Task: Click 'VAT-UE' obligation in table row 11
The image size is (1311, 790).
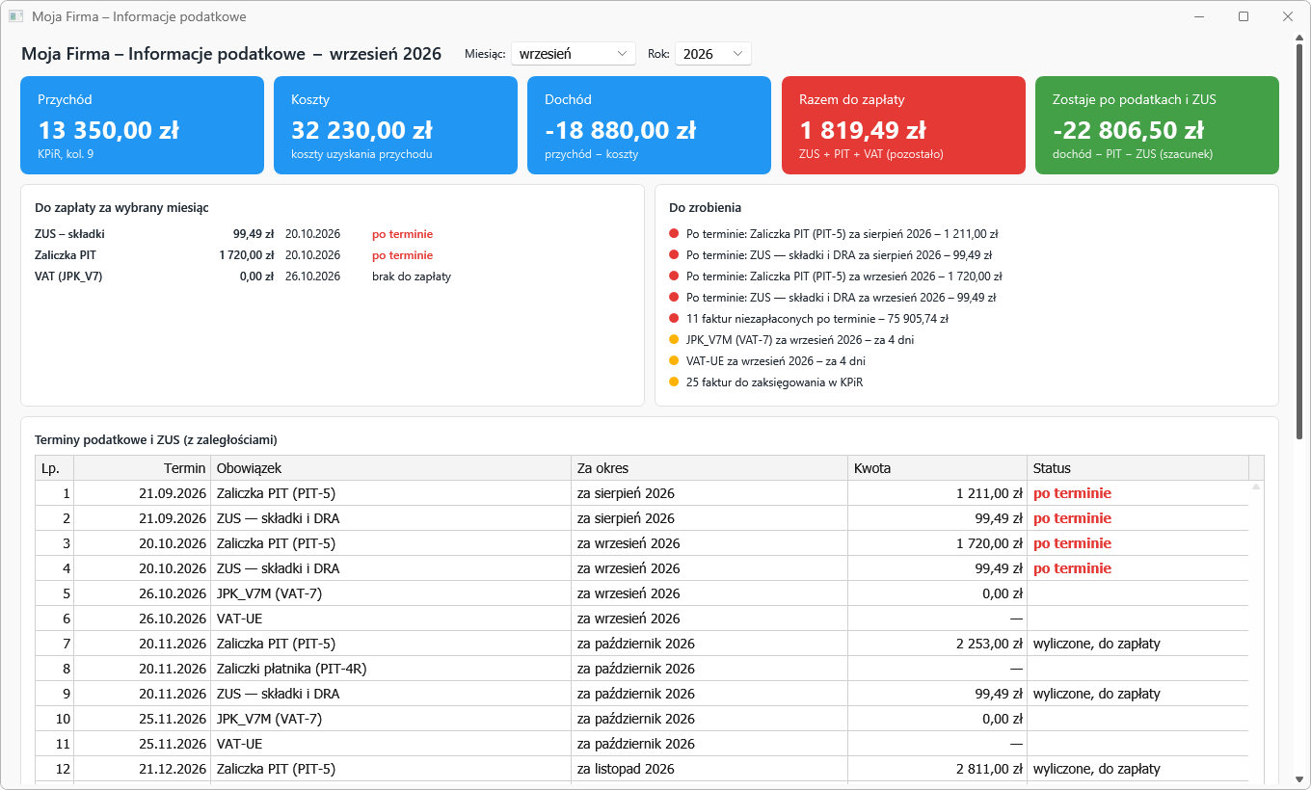Action: pos(239,744)
